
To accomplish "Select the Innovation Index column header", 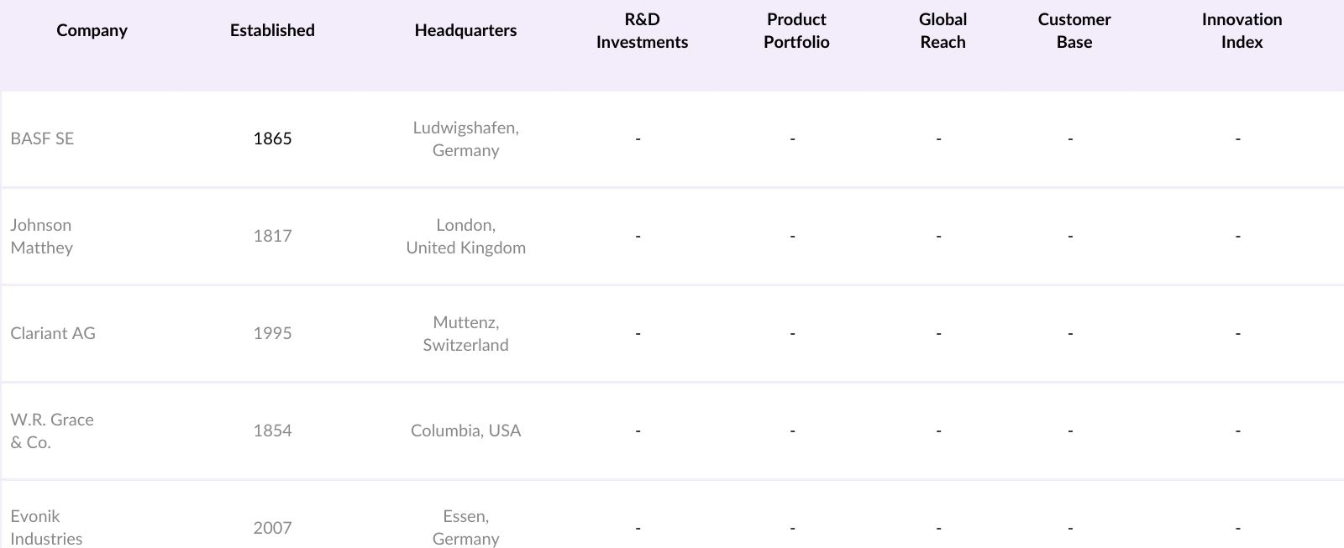I will 1242,30.
